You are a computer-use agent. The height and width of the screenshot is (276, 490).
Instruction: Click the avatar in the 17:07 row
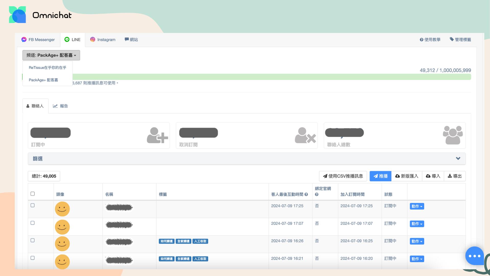(62, 227)
